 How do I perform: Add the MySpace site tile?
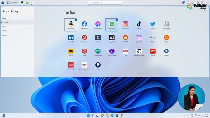coord(112,39)
